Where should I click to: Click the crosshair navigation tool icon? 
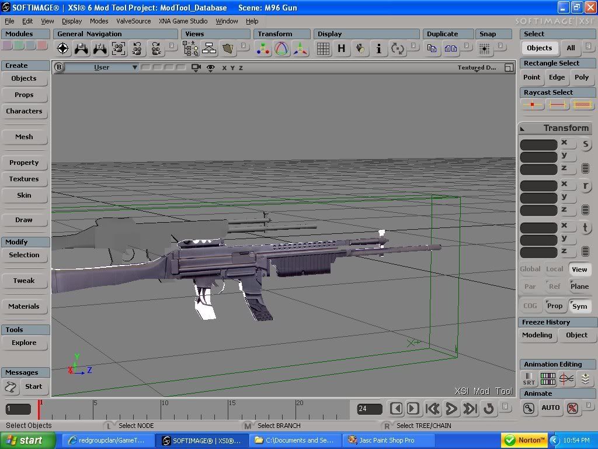point(63,49)
